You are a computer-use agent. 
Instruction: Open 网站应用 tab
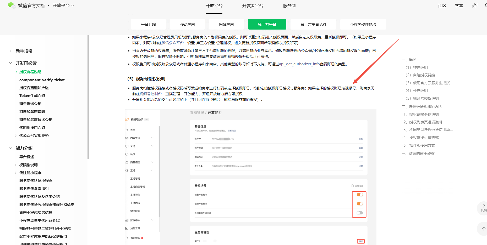(x=226, y=24)
